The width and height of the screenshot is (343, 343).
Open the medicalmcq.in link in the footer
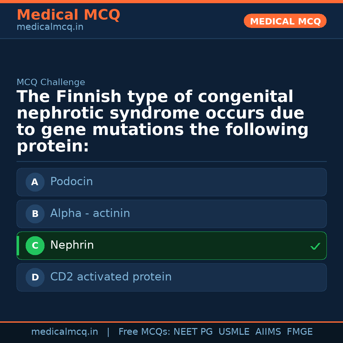[64, 332]
